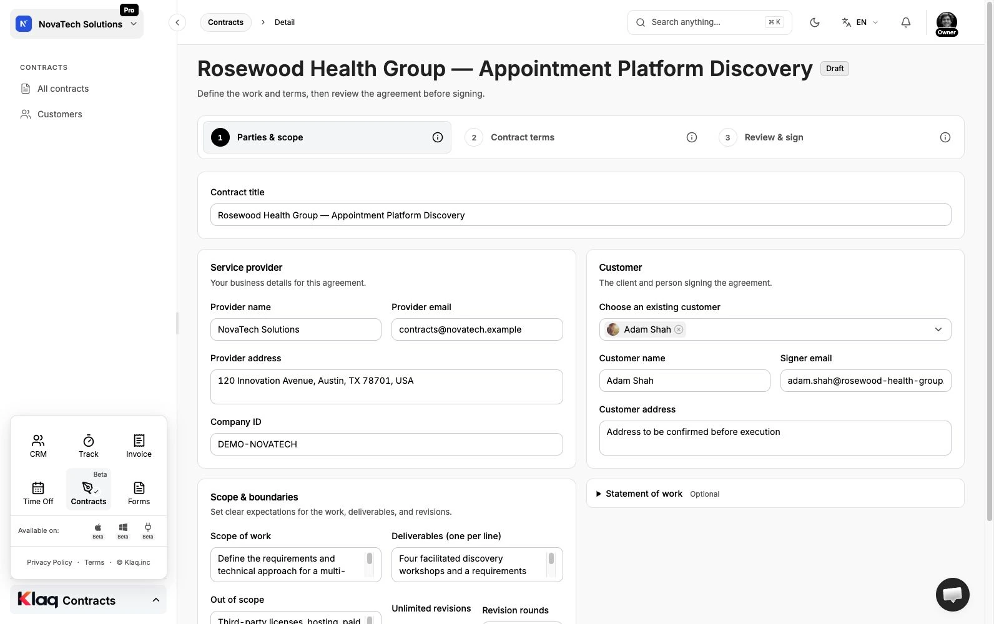Click the plugin platform beta icon
The width and height of the screenshot is (994, 624).
[148, 530]
